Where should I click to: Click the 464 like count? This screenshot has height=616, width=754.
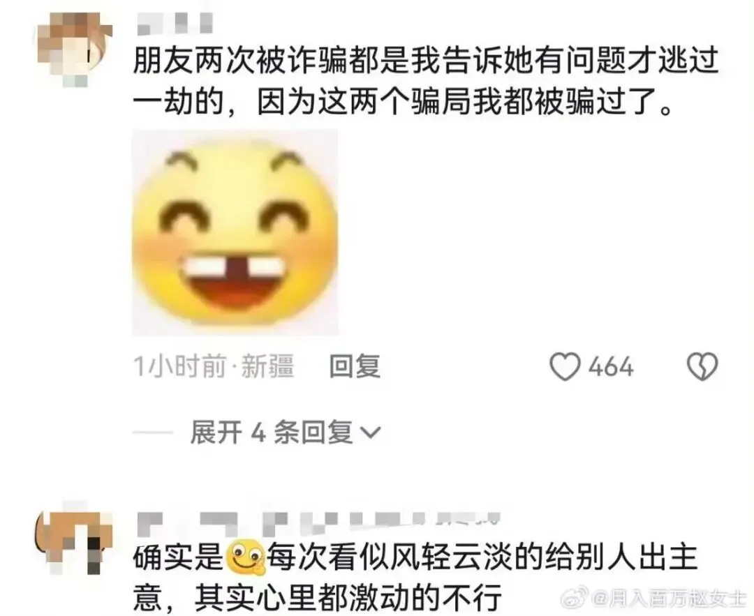pos(611,367)
